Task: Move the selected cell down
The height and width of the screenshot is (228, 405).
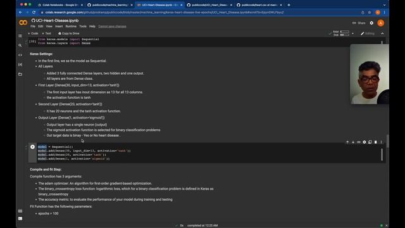Action: pyautogui.click(x=353, y=142)
